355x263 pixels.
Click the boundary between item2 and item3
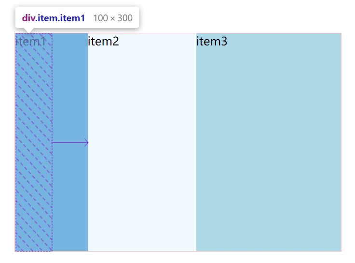(x=196, y=145)
